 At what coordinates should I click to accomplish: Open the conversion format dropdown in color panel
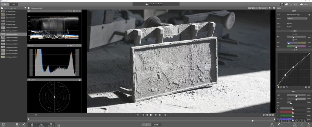point(297,18)
